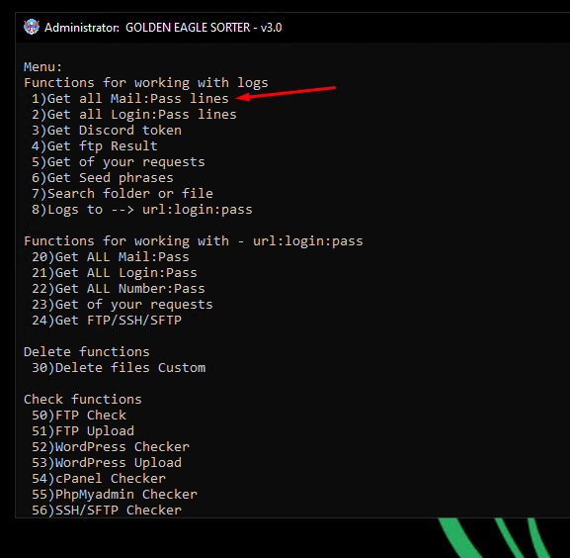570x558 pixels.
Task: Choose the WordPress Checker option
Action: (111, 447)
